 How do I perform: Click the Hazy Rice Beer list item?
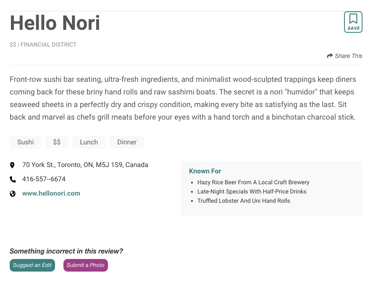(253, 182)
